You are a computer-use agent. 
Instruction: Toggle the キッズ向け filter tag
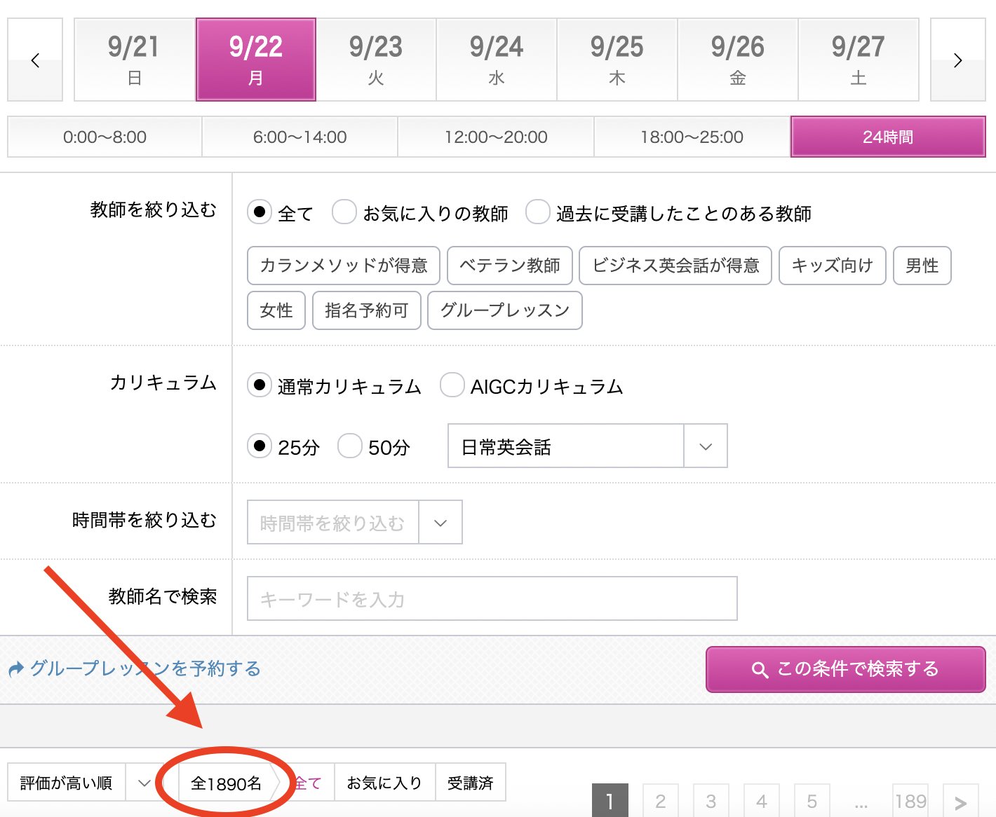click(x=832, y=266)
